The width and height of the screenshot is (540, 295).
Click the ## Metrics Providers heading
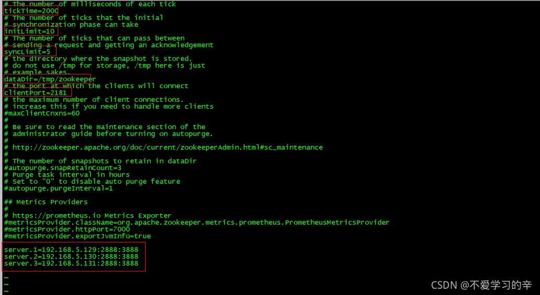pyautogui.click(x=46, y=202)
